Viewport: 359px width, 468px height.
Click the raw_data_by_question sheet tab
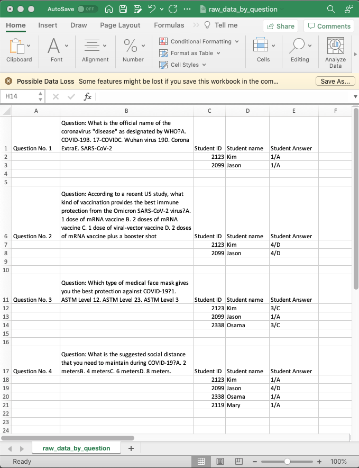pos(76,448)
